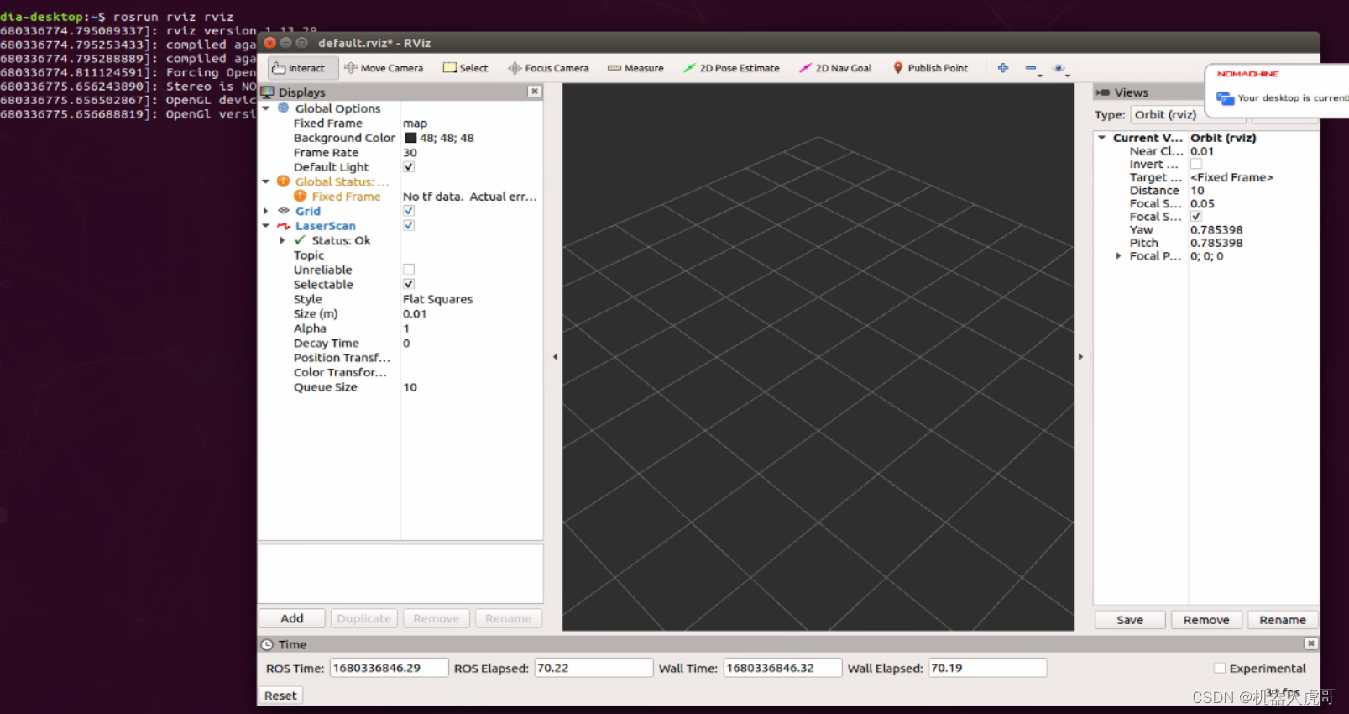Click the ROS Time field
The width and height of the screenshot is (1349, 714).
click(x=390, y=668)
